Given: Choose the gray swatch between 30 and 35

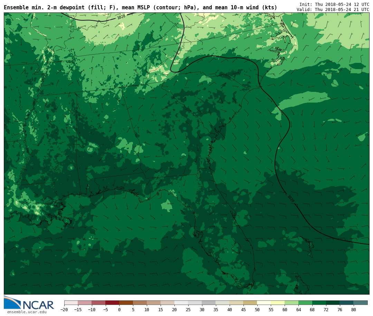Looking at the screenshot, I should [209, 303].
